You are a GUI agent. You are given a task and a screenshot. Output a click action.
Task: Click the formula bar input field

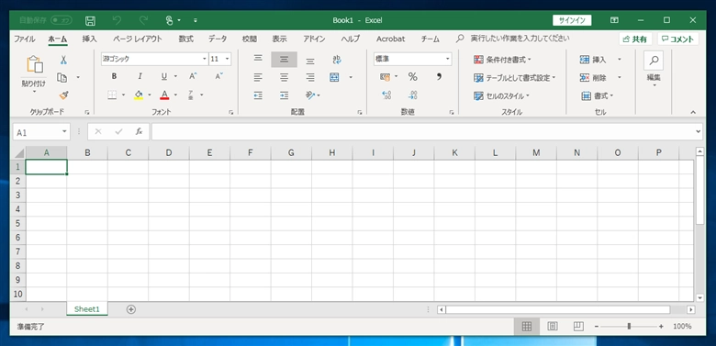click(423, 132)
